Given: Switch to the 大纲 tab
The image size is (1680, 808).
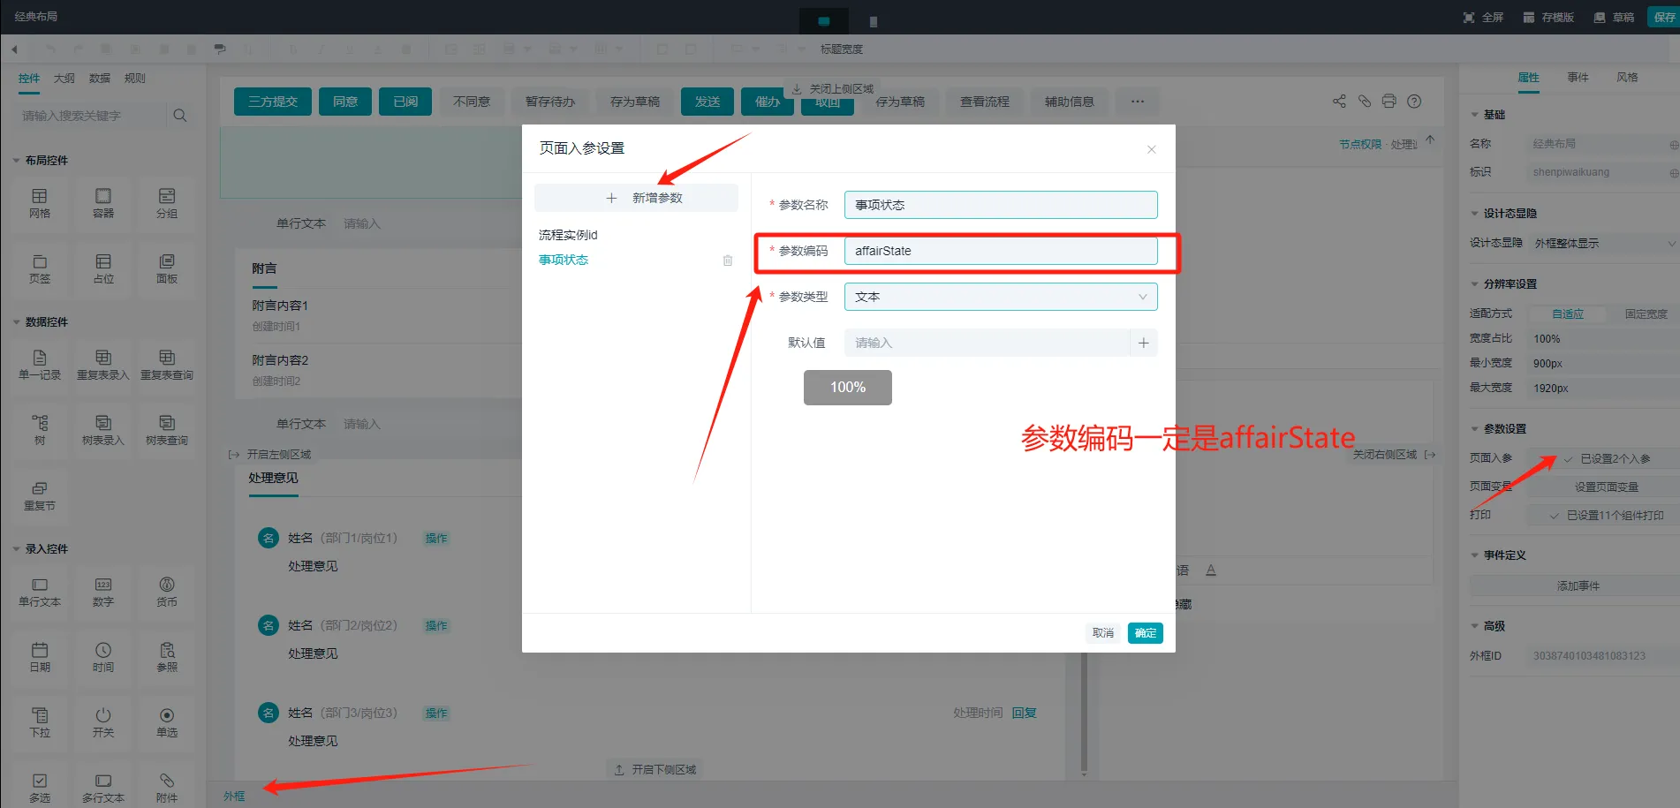Looking at the screenshot, I should pos(64,79).
